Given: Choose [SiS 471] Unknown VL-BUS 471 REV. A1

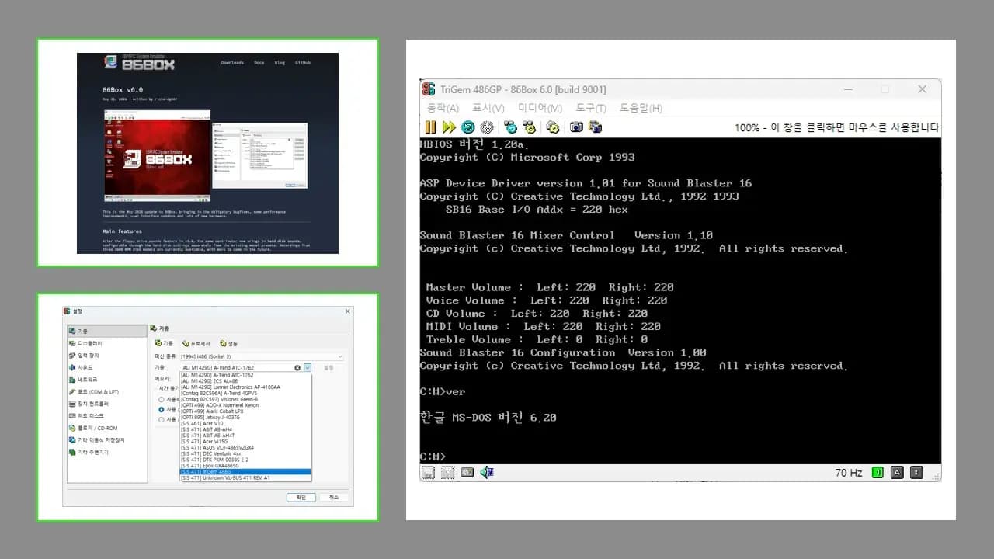Looking at the screenshot, I should click(x=245, y=478).
